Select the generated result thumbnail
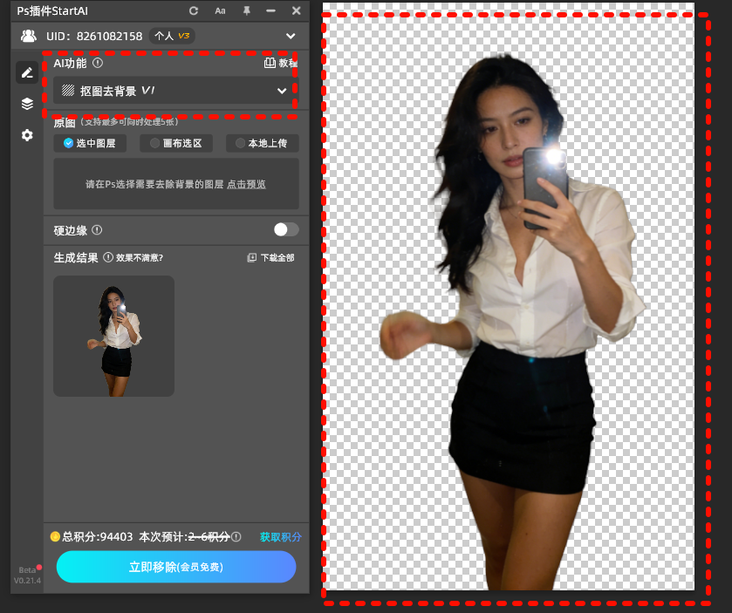The height and width of the screenshot is (613, 732). [113, 336]
